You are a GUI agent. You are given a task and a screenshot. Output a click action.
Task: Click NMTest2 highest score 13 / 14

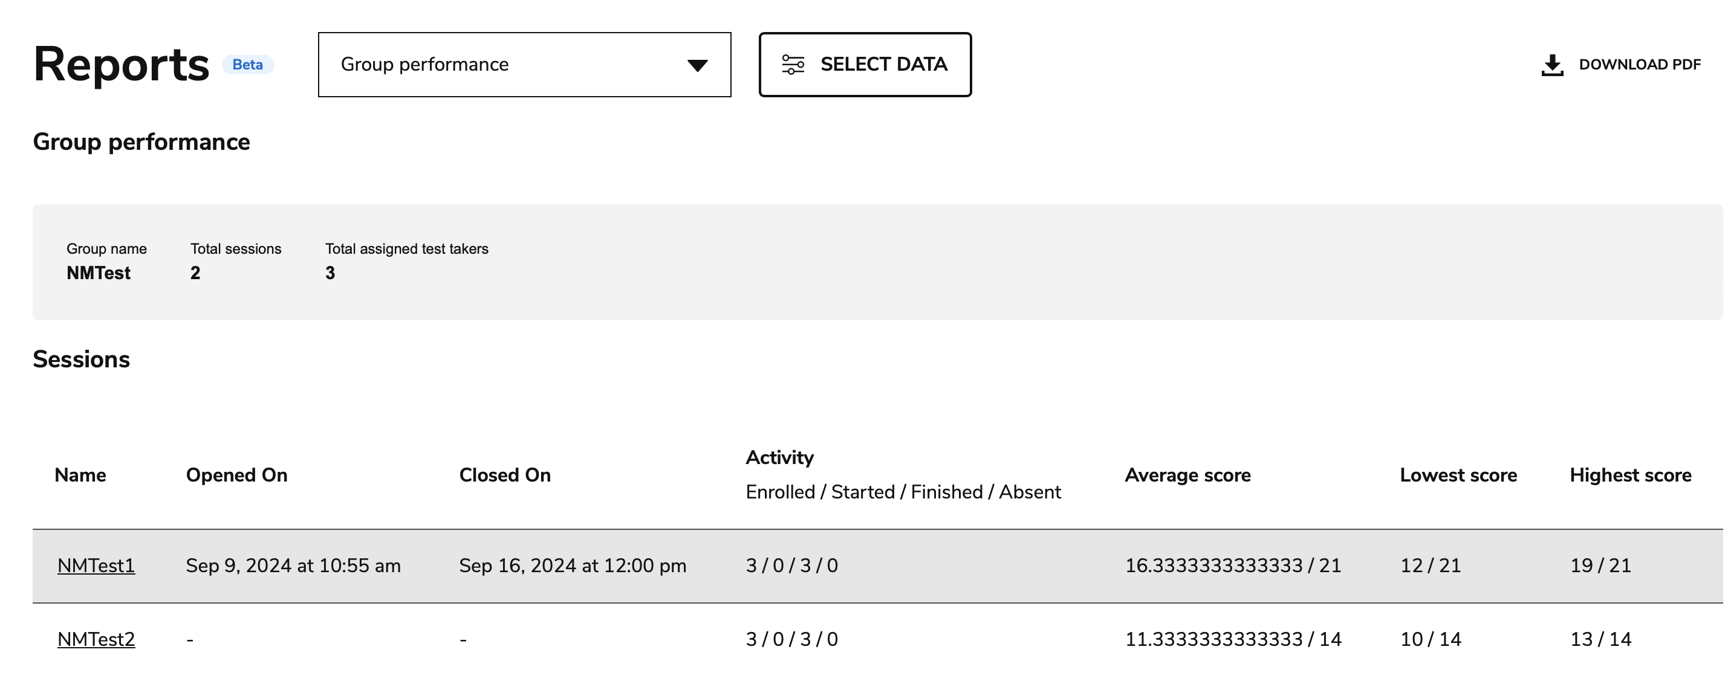1600,639
